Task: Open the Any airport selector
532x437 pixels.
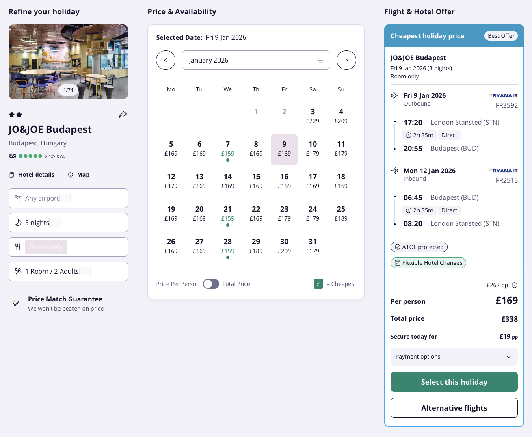Action: 68,198
